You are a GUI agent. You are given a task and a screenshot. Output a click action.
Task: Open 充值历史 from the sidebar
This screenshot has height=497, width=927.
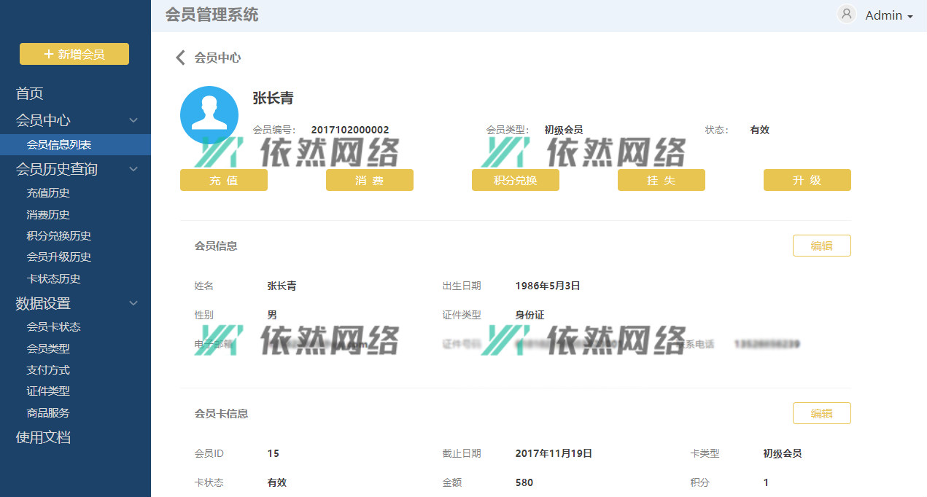tap(48, 193)
